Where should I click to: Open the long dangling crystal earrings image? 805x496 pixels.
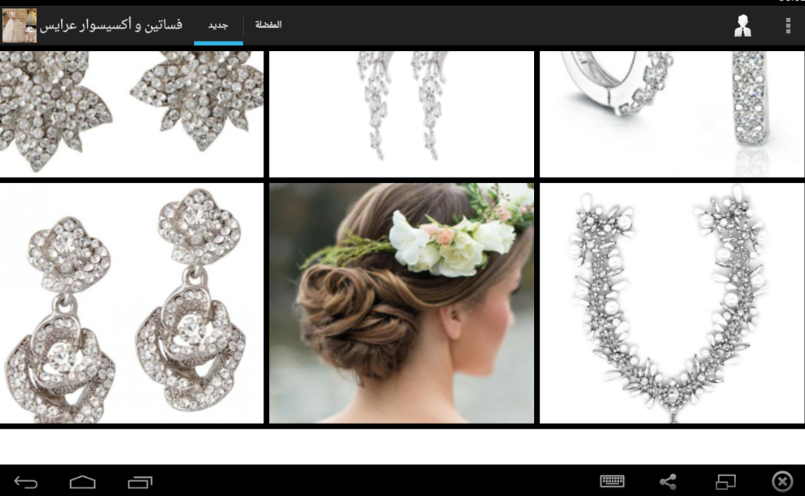401,114
